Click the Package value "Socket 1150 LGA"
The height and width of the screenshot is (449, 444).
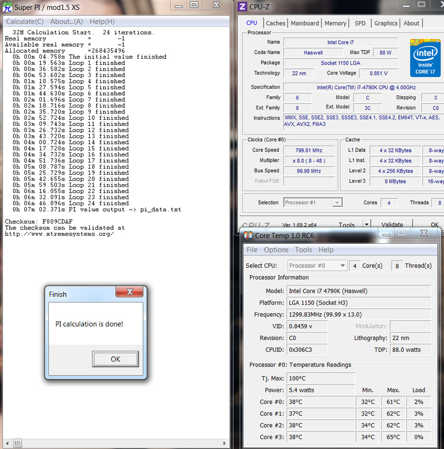point(340,63)
